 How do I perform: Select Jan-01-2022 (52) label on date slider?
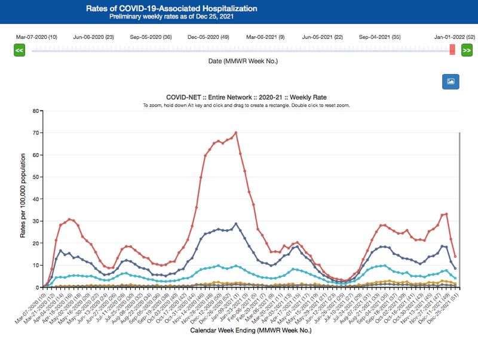[455, 37]
